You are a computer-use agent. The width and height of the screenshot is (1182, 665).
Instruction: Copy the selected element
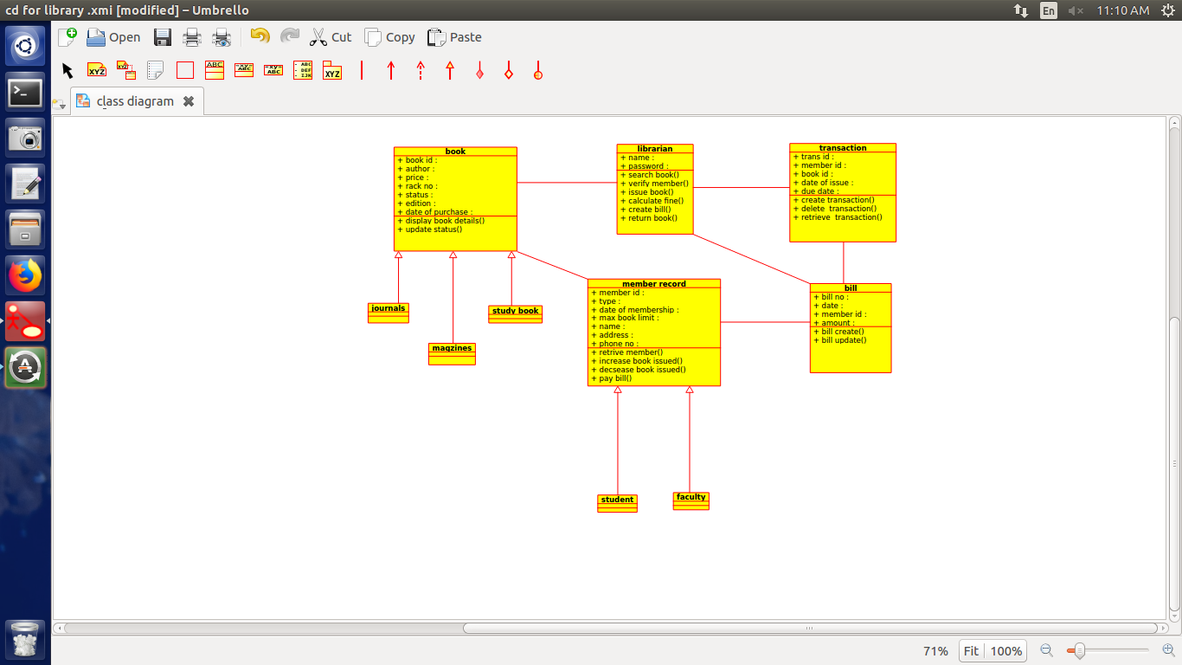click(389, 37)
